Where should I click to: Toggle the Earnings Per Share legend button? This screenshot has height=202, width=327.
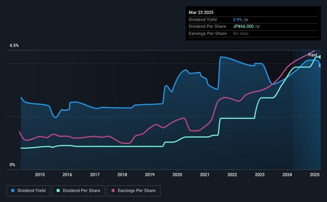(x=133, y=191)
